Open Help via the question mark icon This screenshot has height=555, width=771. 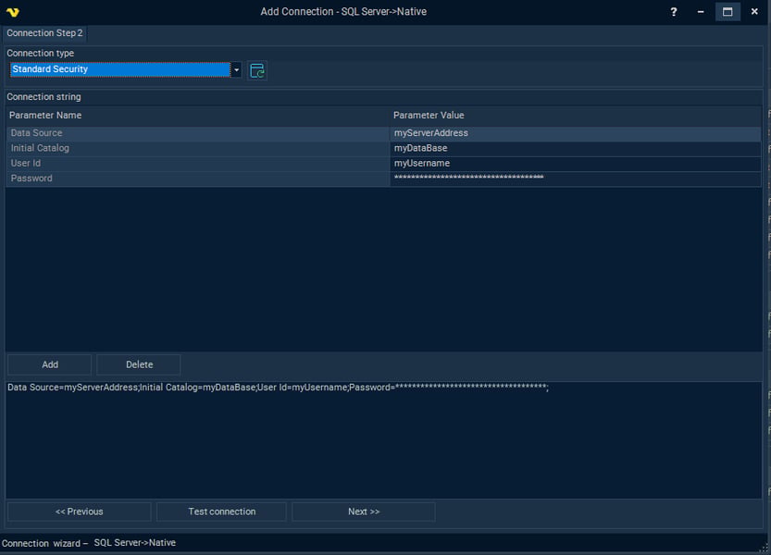672,11
